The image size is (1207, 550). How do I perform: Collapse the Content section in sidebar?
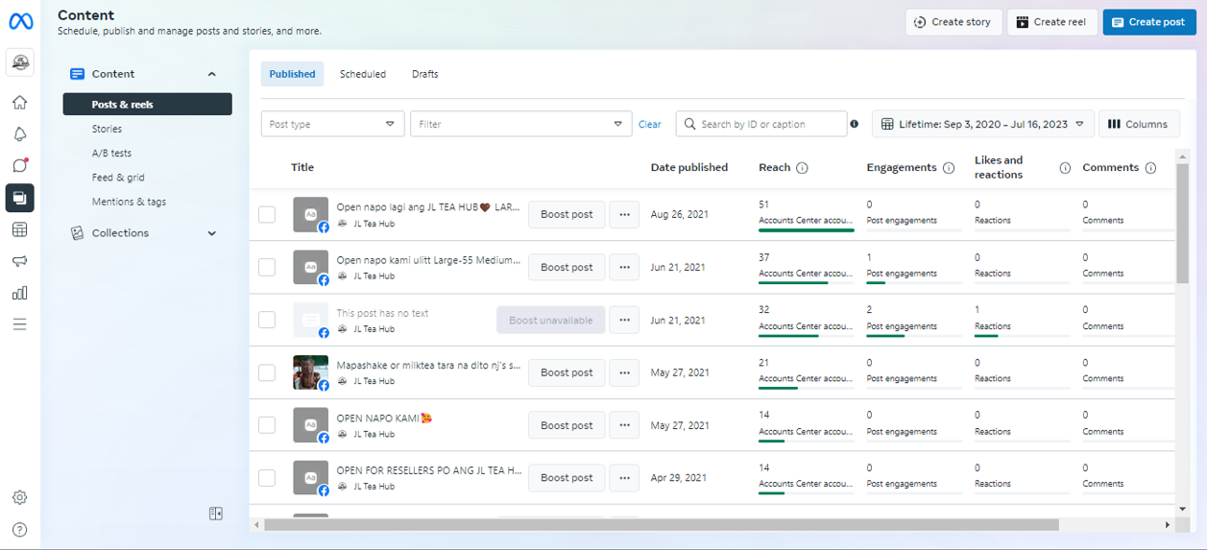pyautogui.click(x=212, y=74)
